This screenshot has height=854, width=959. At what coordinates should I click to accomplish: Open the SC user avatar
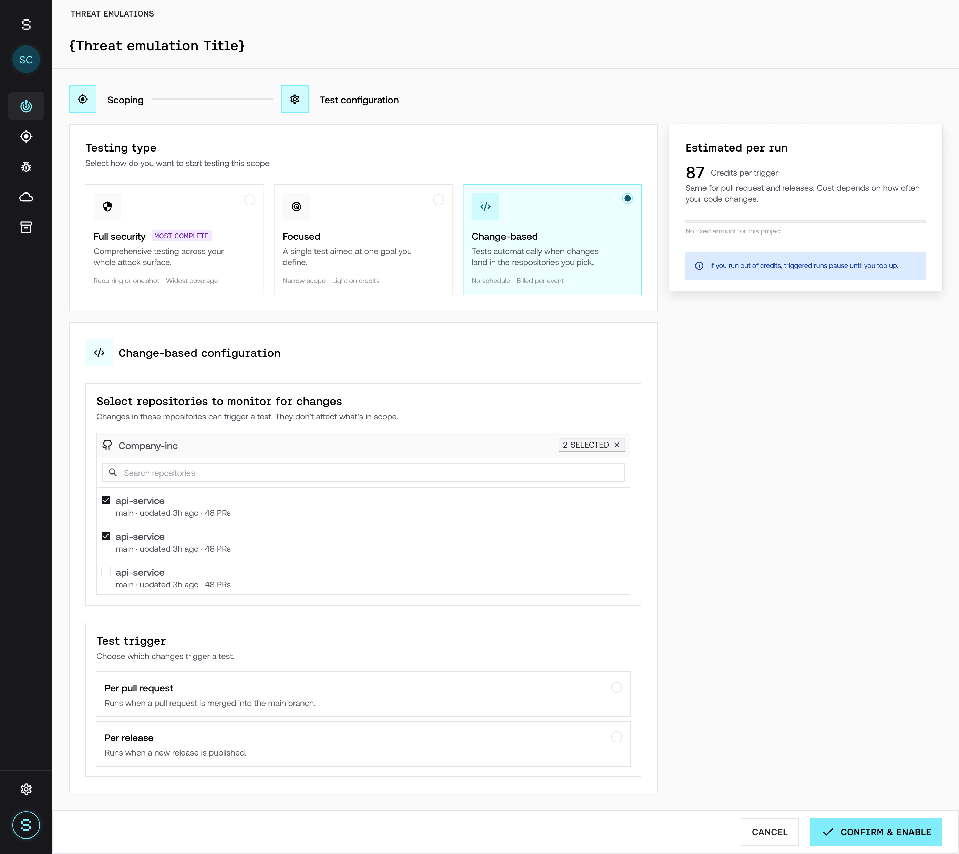coord(26,60)
